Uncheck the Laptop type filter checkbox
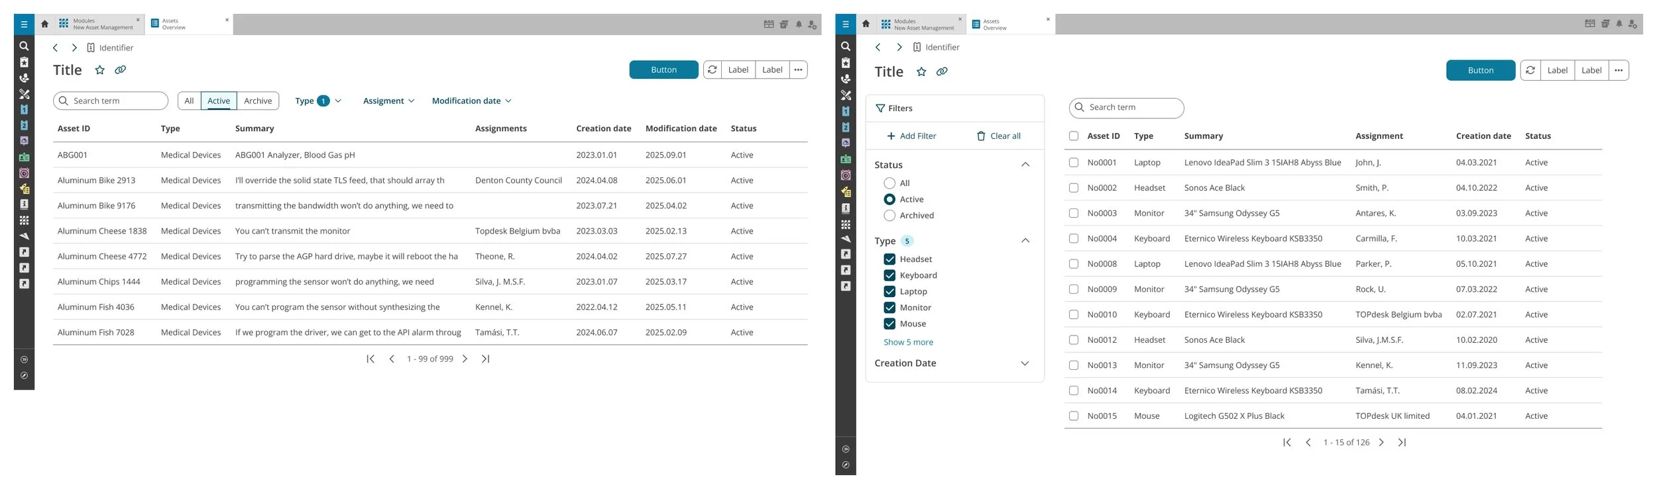This screenshot has width=1657, height=489. click(x=889, y=291)
